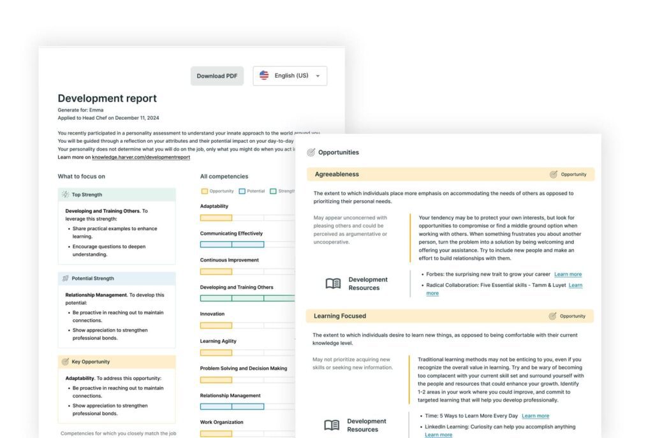Click the Opportunities section target icon

(x=311, y=152)
